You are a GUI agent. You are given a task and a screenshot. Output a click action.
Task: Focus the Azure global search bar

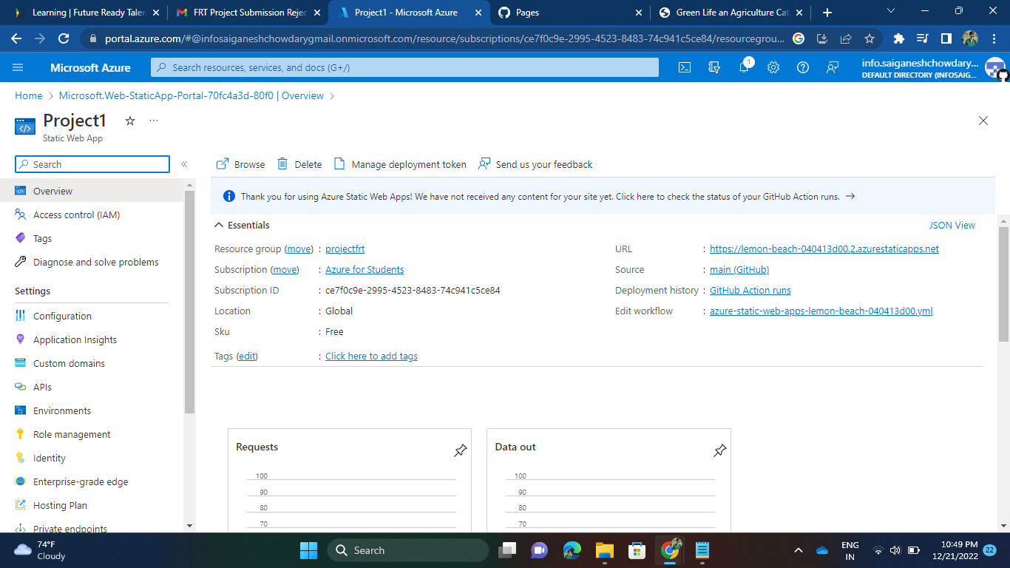point(404,67)
